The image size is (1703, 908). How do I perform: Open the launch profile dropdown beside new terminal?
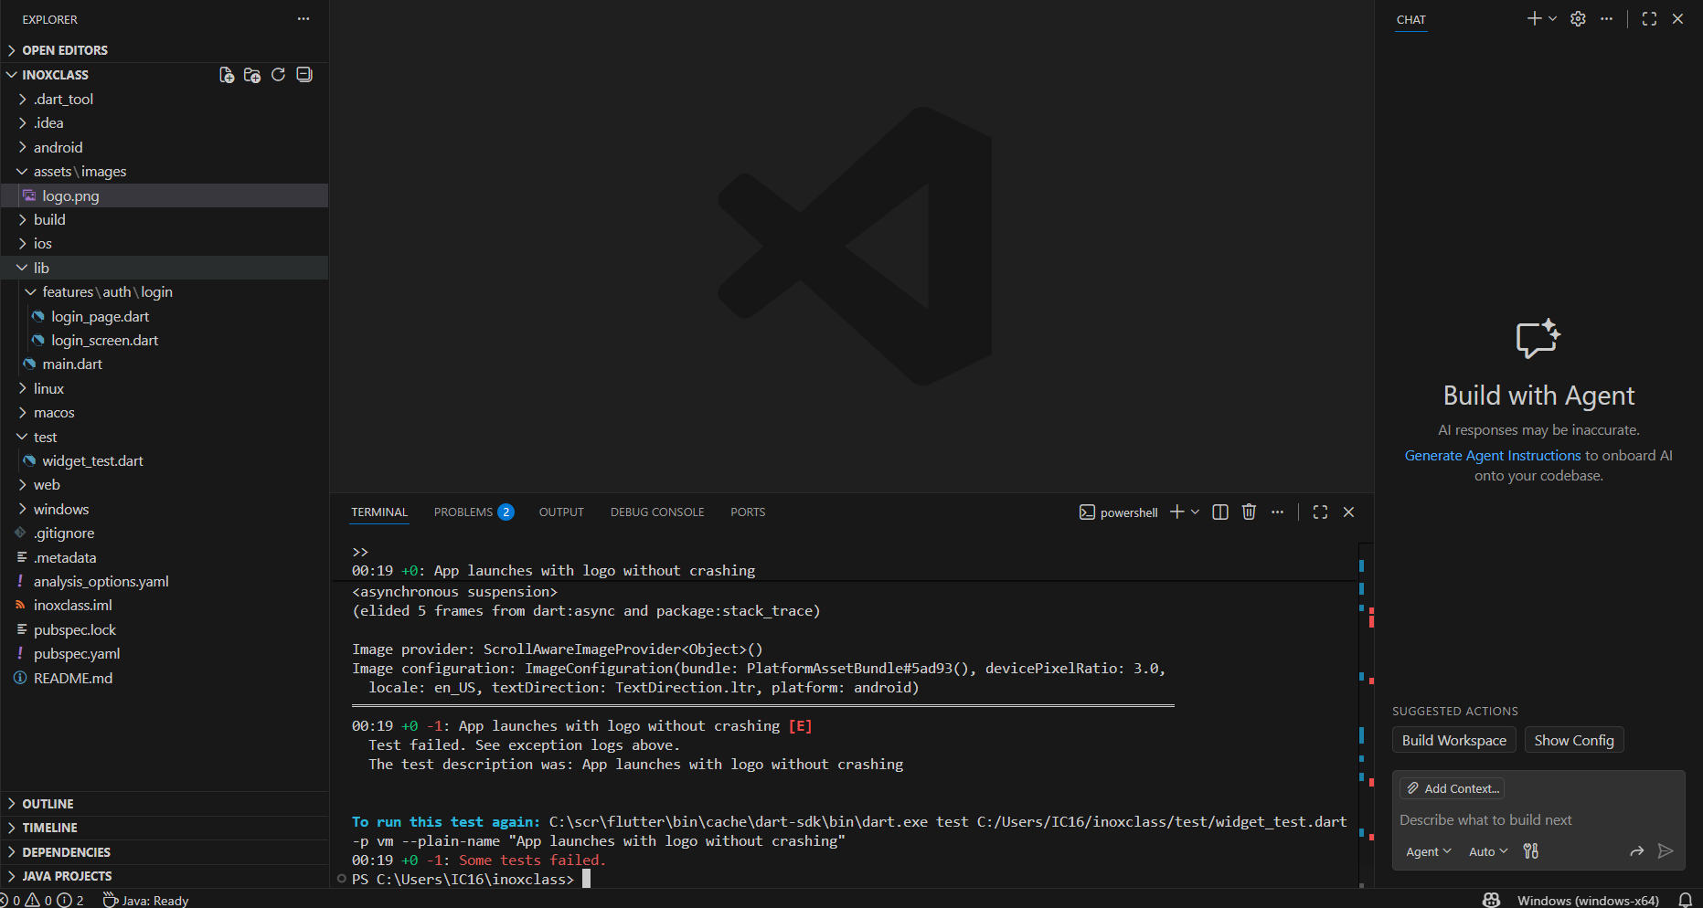(x=1195, y=512)
